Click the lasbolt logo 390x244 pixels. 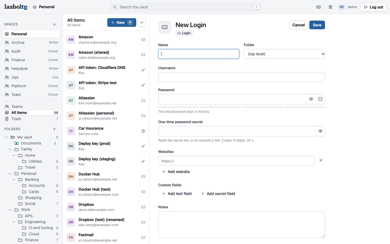pyautogui.click(x=16, y=7)
